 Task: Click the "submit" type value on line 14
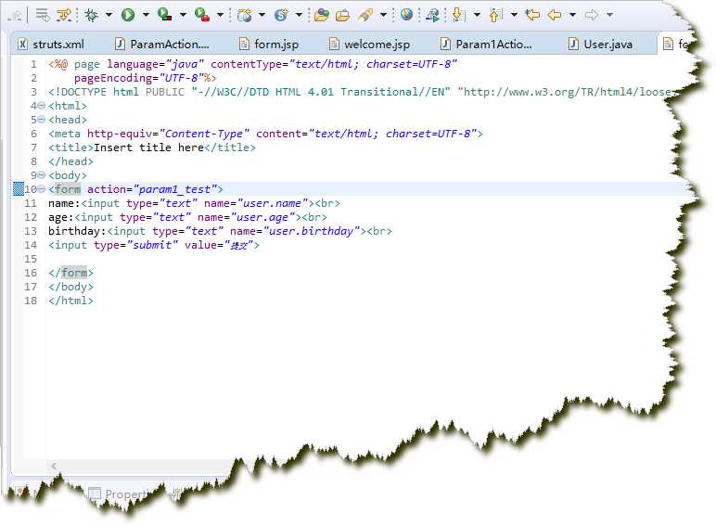point(152,245)
